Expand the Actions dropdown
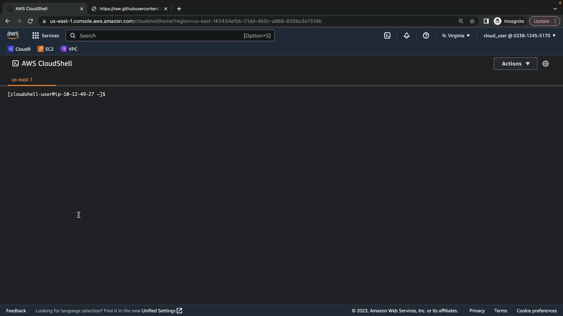563x316 pixels. (x=515, y=63)
